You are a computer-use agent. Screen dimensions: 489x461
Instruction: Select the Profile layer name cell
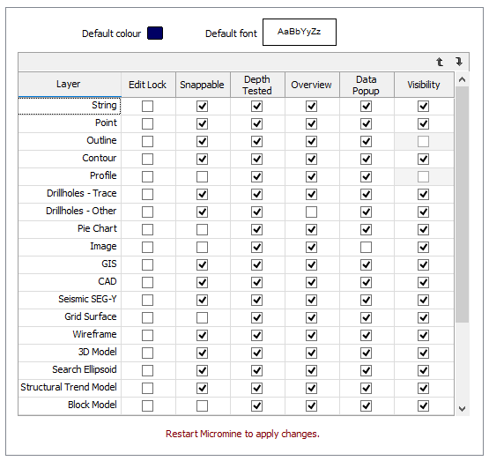pos(70,177)
